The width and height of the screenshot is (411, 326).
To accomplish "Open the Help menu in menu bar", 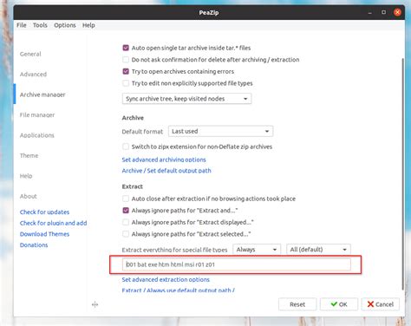I will click(88, 25).
